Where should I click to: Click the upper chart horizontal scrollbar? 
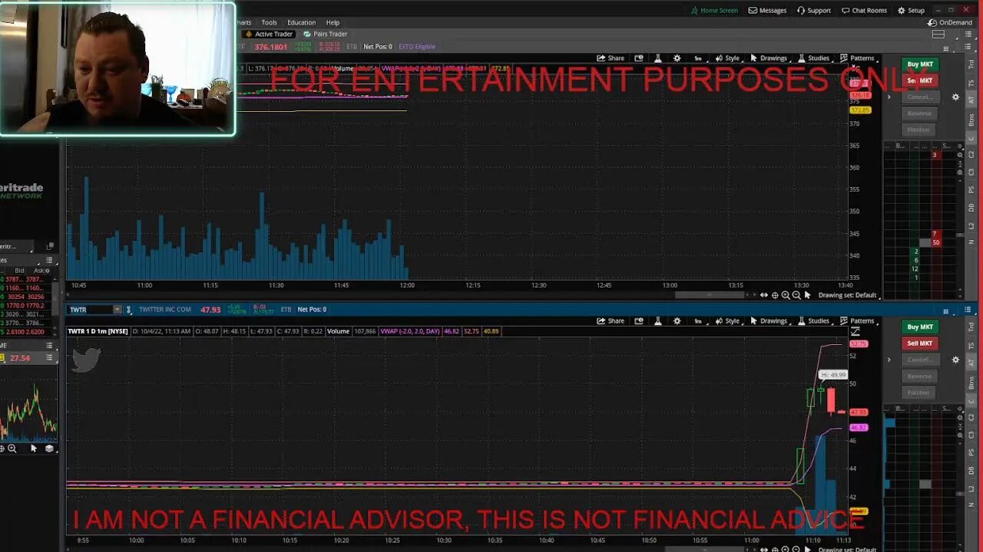710,295
